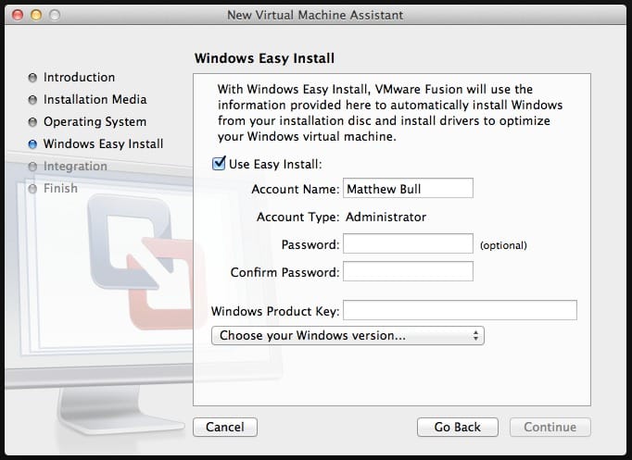Select the Finish step

53,188
